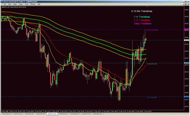Click the '1 Hr Trendlines' cyan label
The height and width of the screenshot is (116, 190).
click(x=142, y=17)
